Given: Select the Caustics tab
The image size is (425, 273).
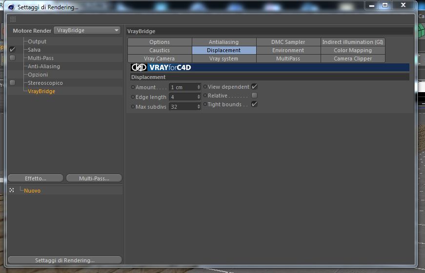Looking at the screenshot, I should 160,50.
